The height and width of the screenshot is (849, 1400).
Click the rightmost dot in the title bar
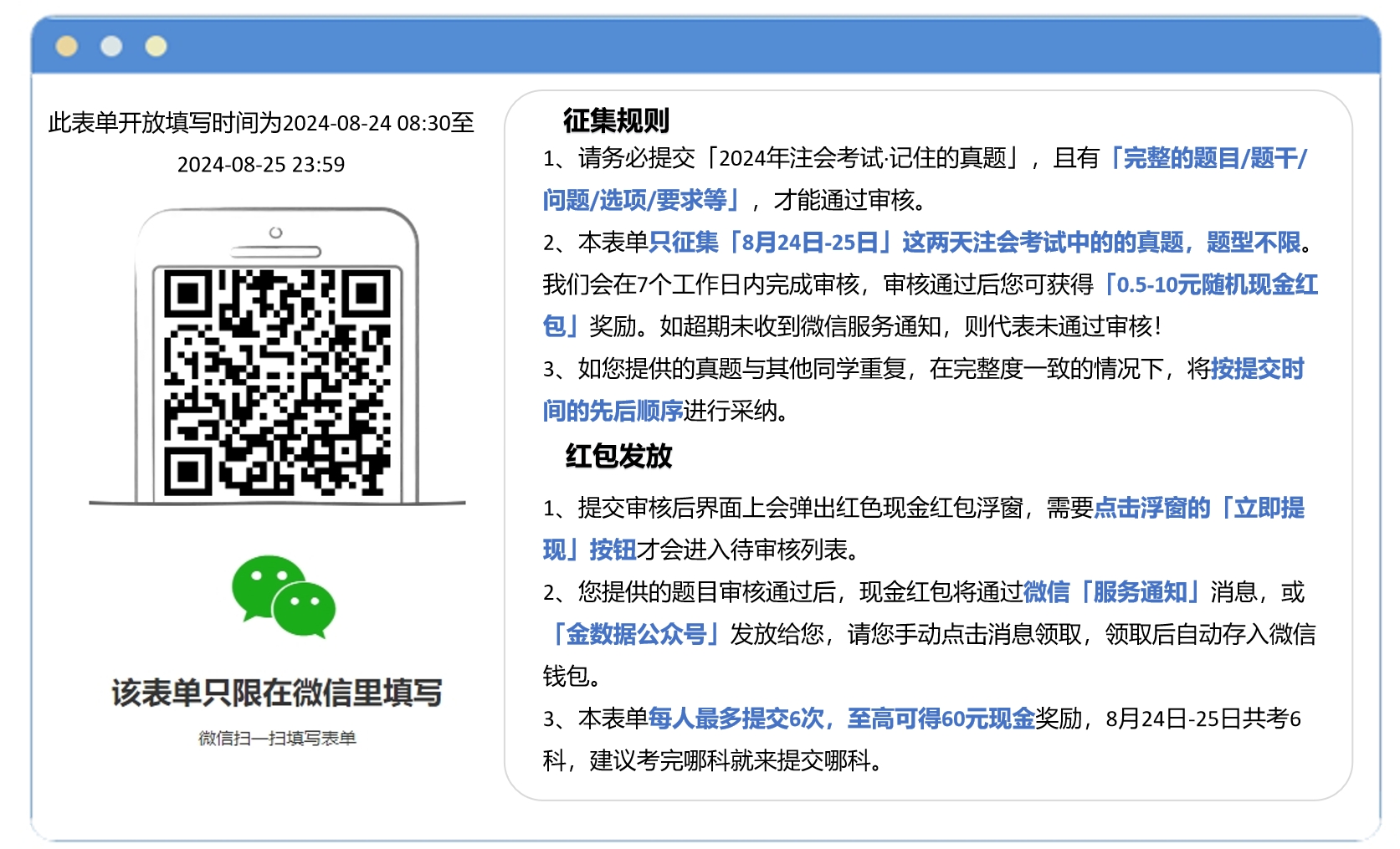156,46
